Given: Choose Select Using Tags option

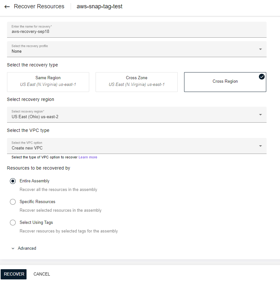Looking at the screenshot, I should click(13, 223).
